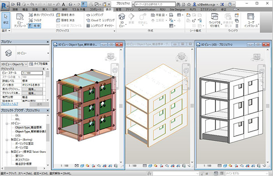Screen dimensions: 273x176
Task: Open the '3D ビュー: Object-Ty' instance filter combo
Action: pos(14,64)
